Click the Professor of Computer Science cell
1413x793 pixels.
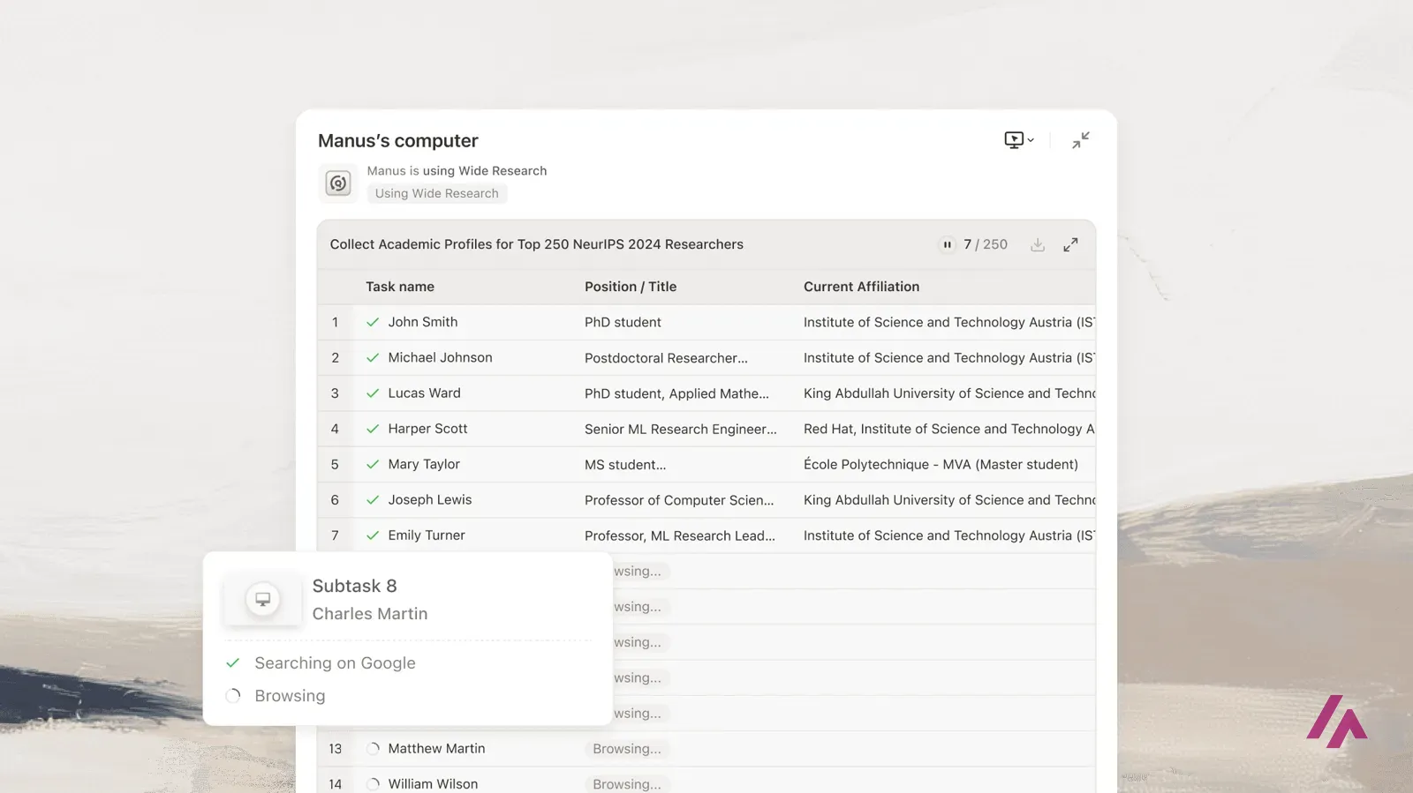679,500
